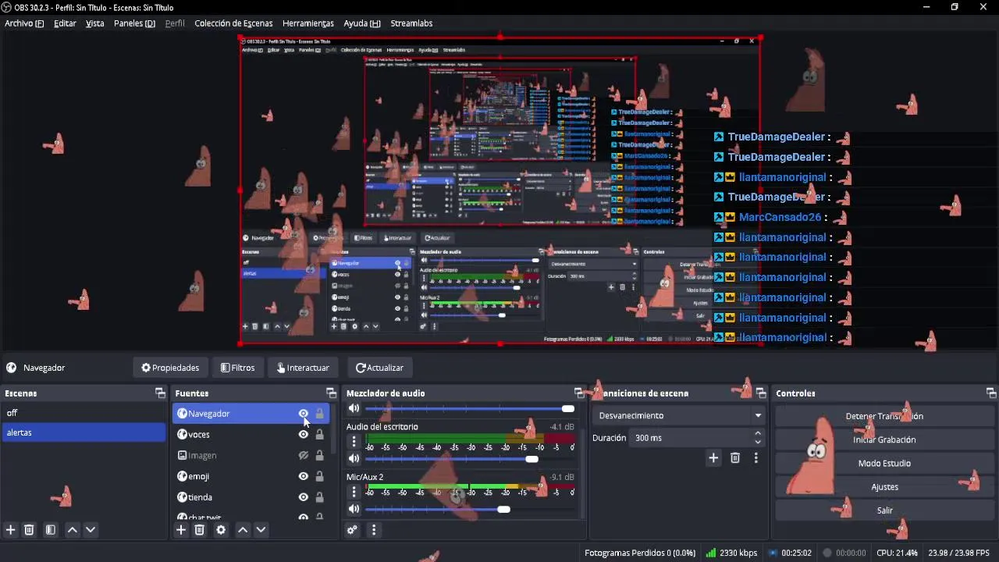
Task: Open source properties gear in Fuentes toolbar
Action: [221, 530]
